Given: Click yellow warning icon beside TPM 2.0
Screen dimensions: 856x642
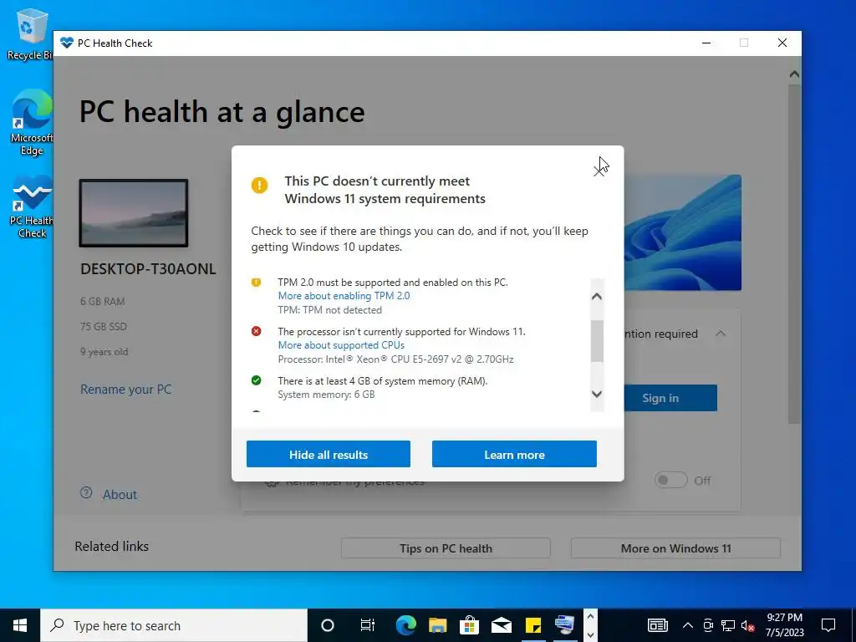Looking at the screenshot, I should pyautogui.click(x=256, y=283).
